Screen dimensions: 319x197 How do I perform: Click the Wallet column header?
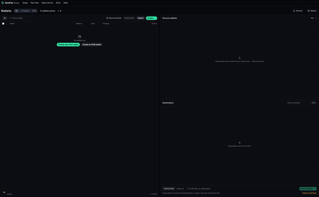(x=12, y=24)
